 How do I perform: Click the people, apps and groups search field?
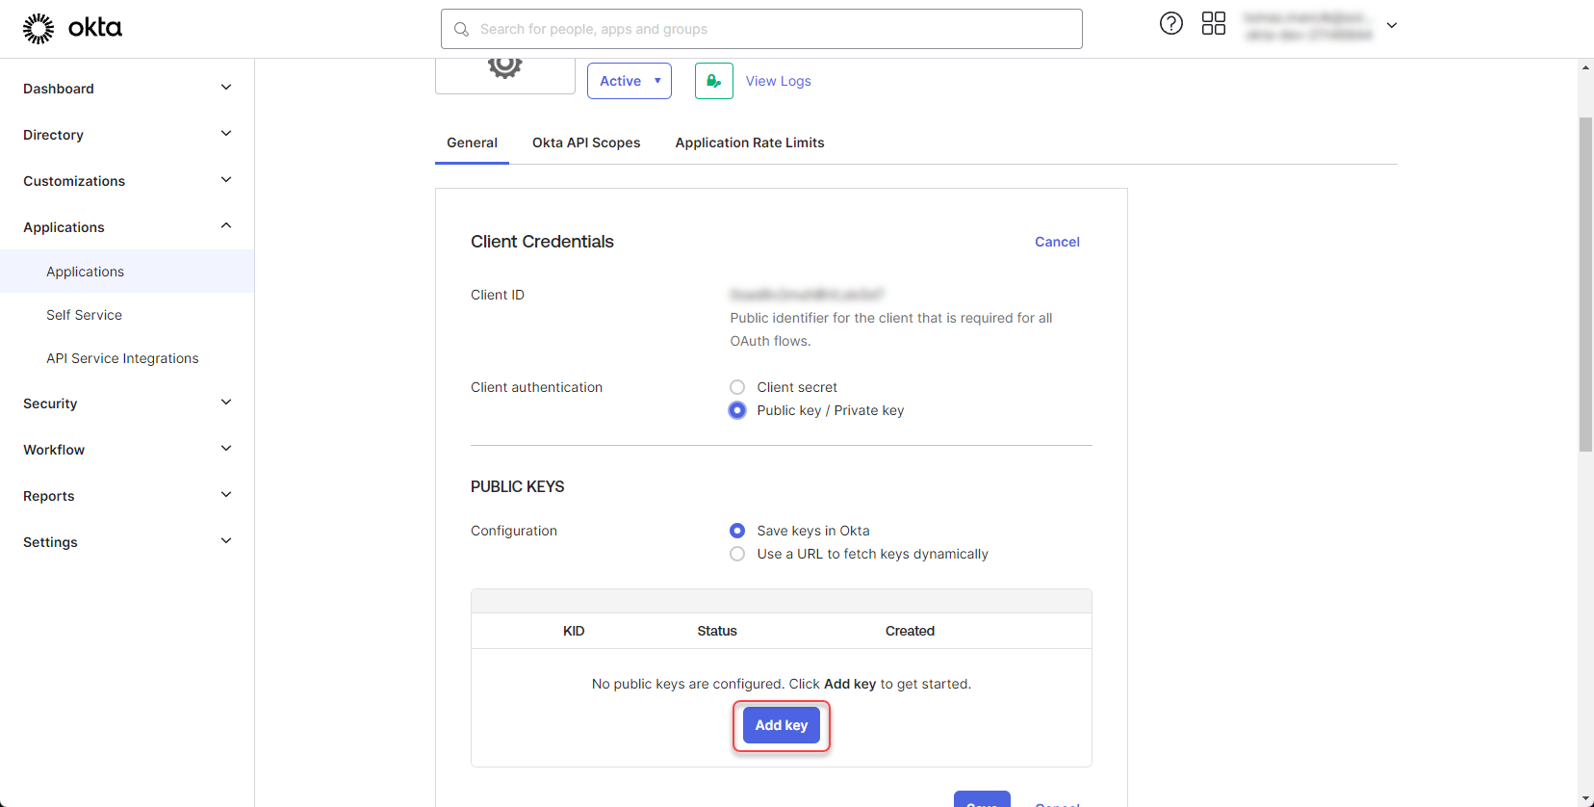pyautogui.click(x=770, y=30)
